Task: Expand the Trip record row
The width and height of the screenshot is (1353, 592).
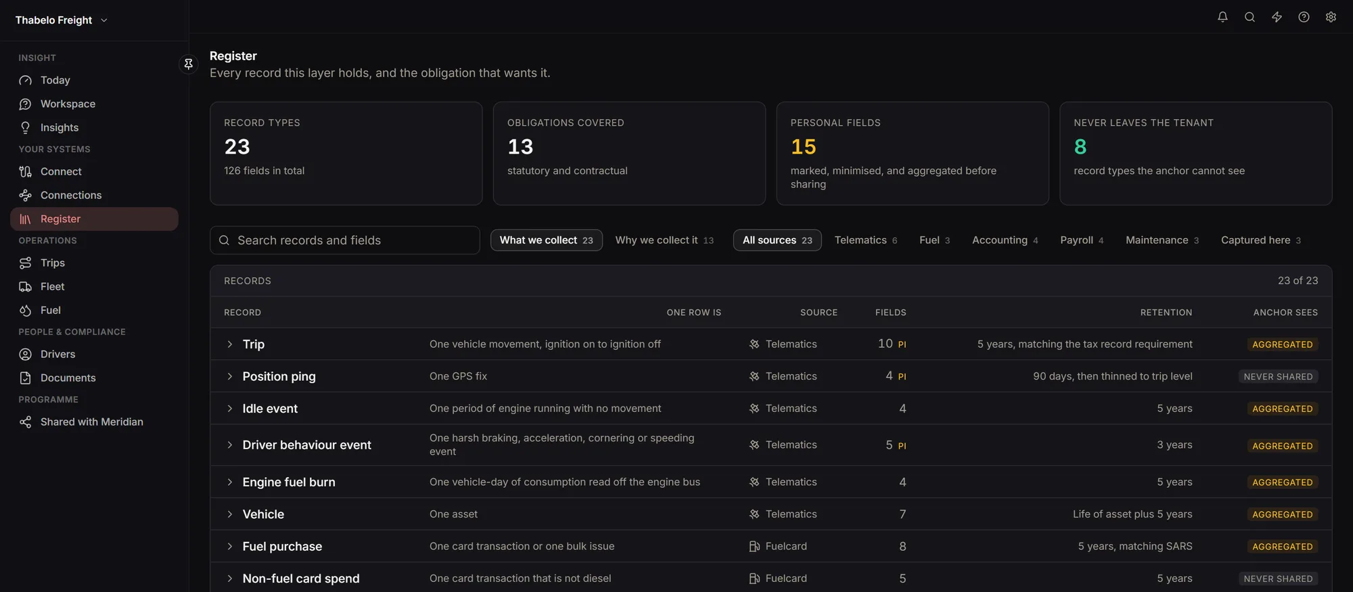Action: [x=230, y=344]
